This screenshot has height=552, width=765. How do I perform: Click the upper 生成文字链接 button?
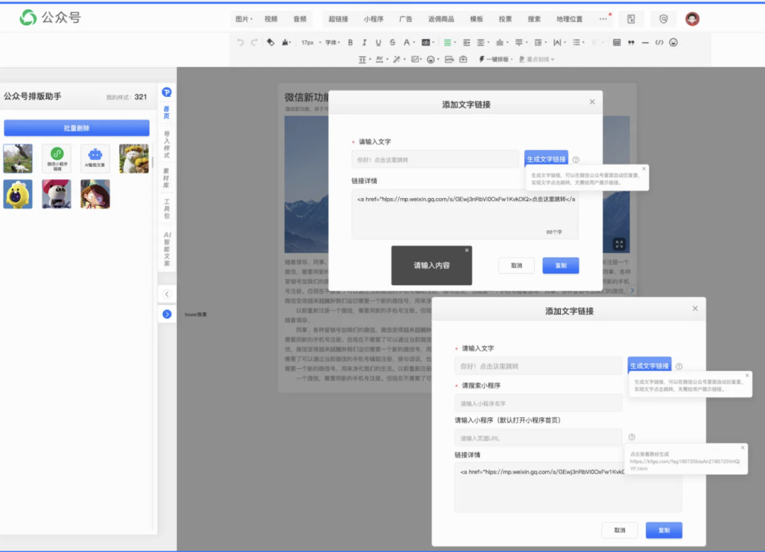[x=545, y=159]
